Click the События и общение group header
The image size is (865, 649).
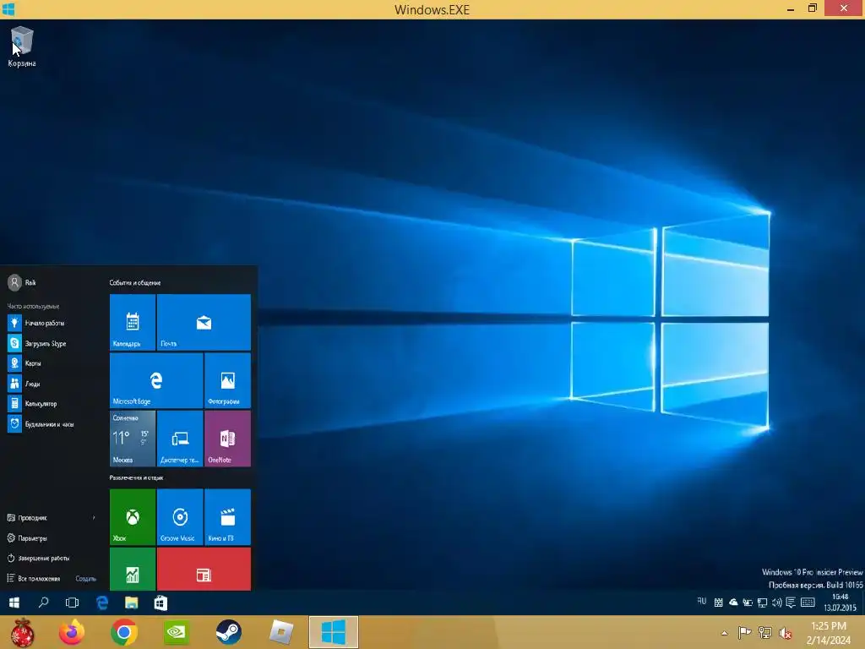pyautogui.click(x=135, y=282)
